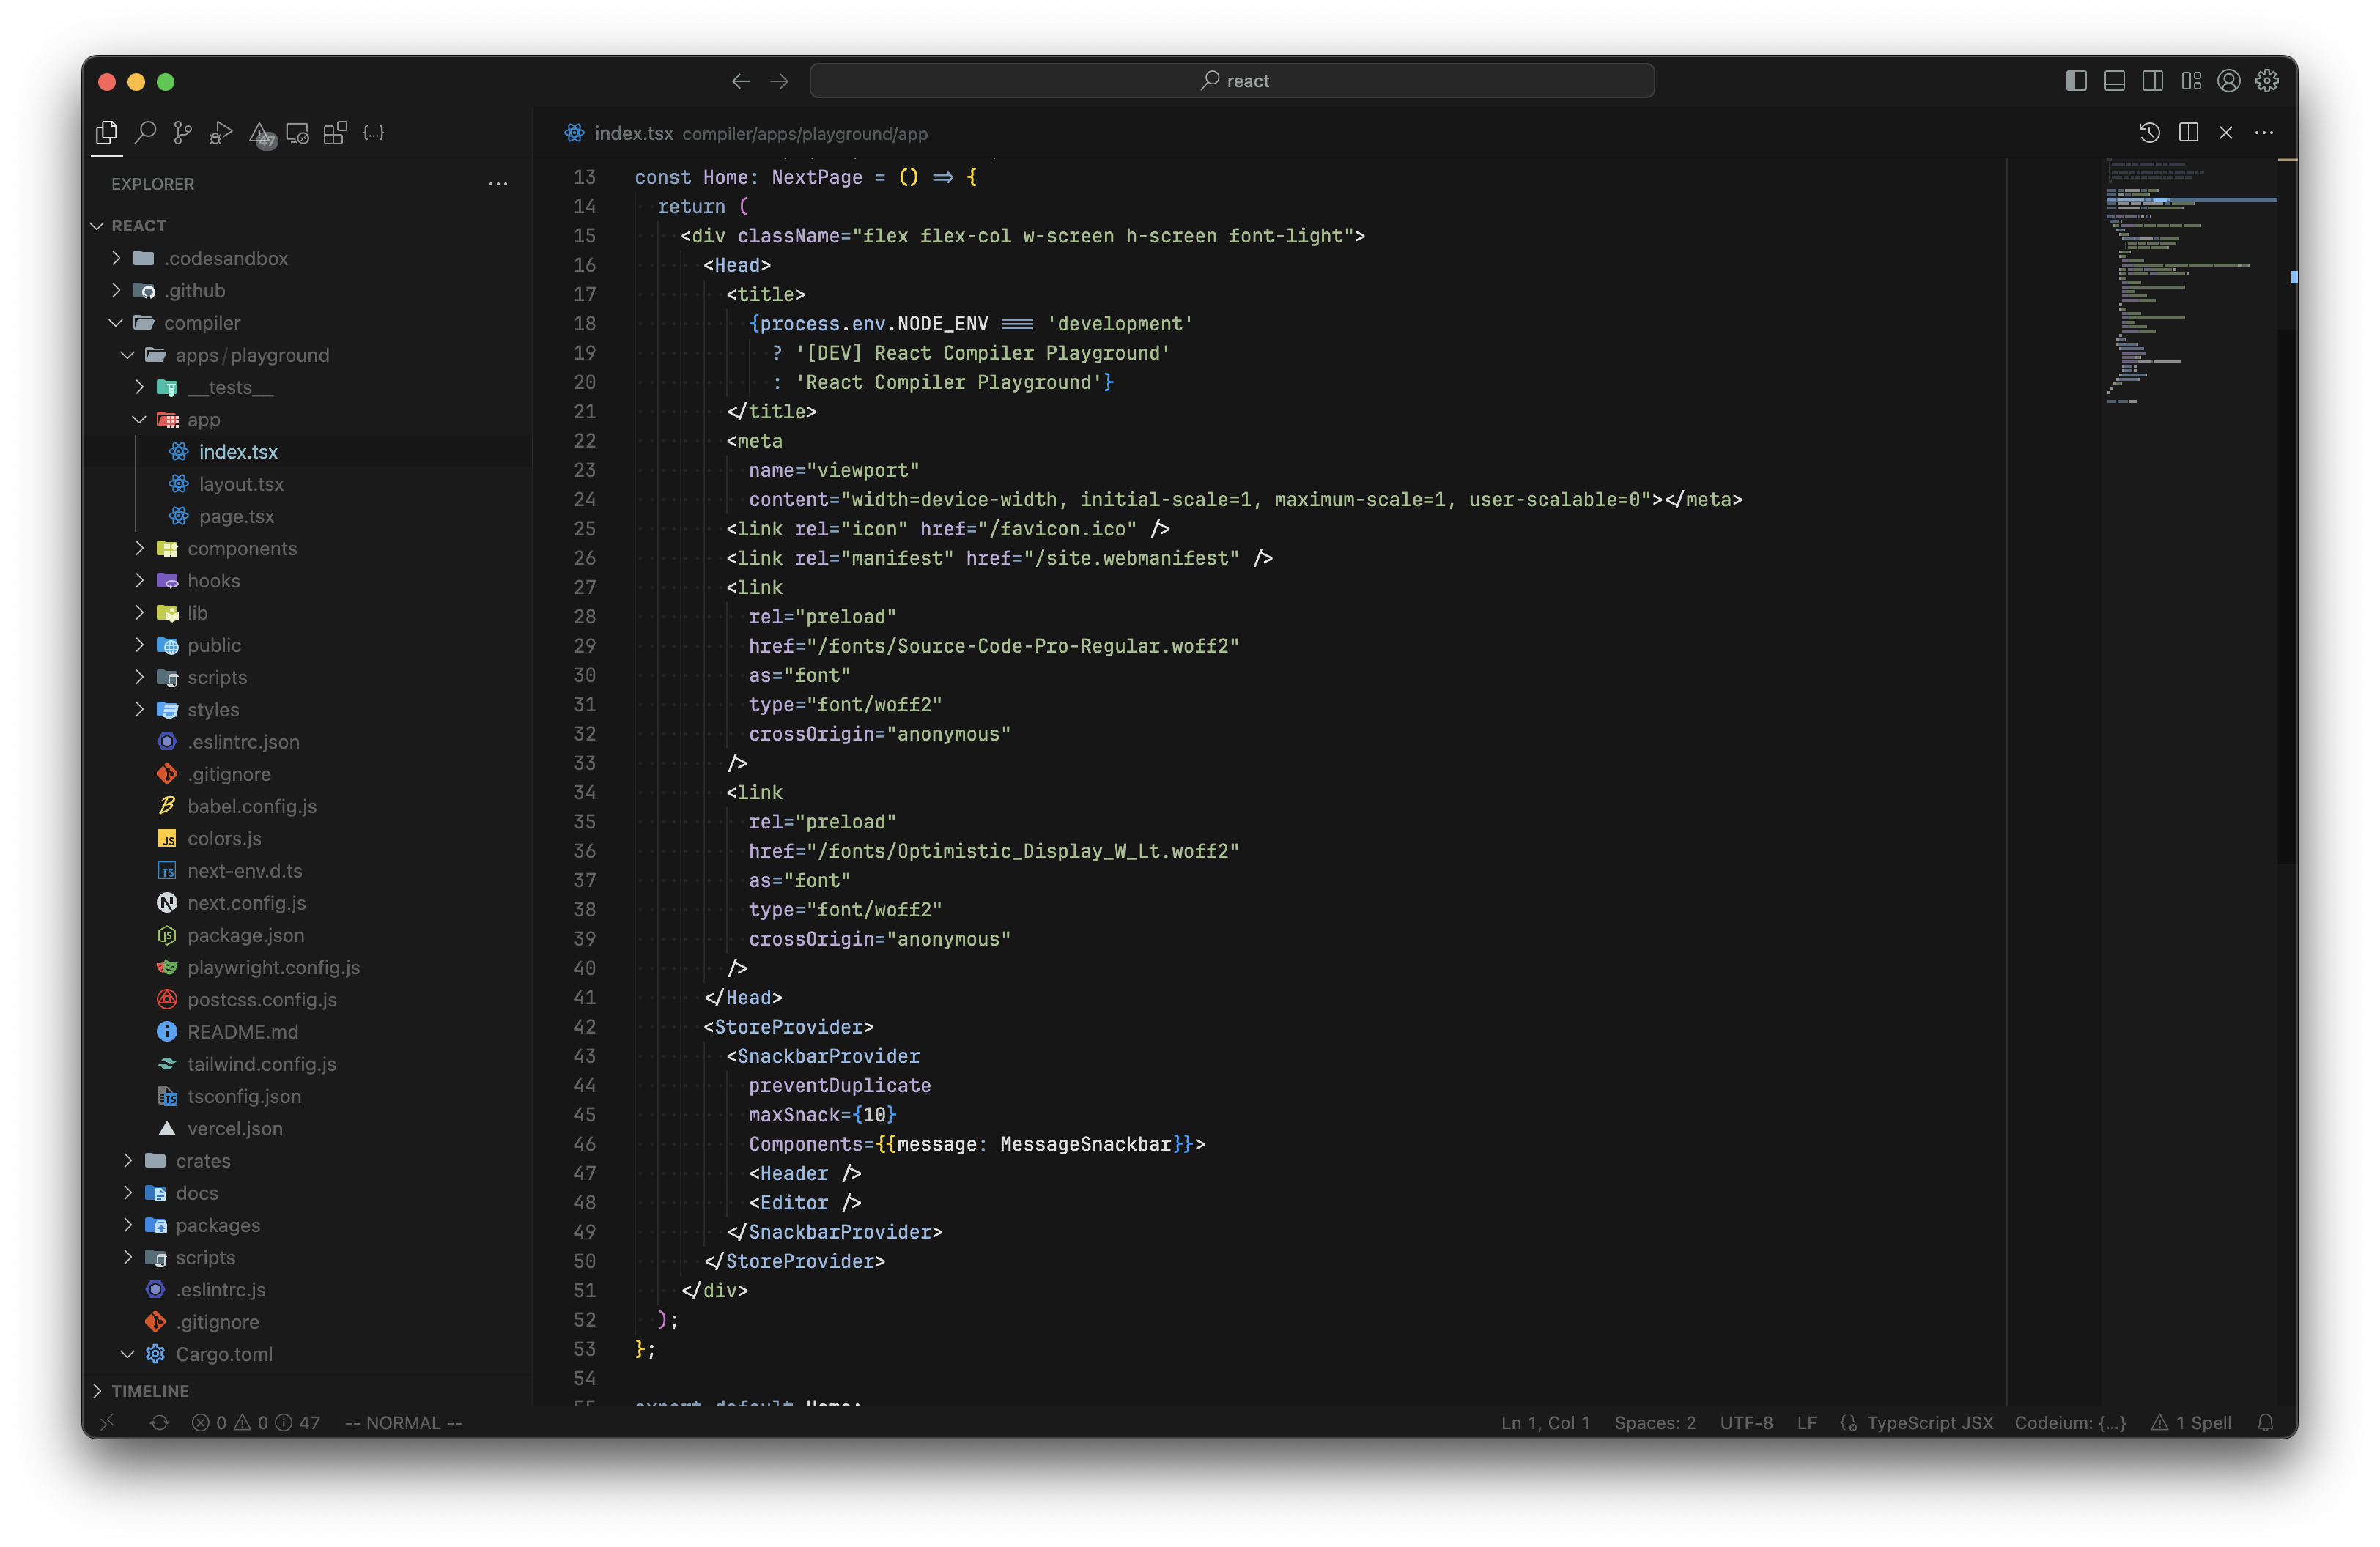Toggle the secondary side bar visibility
The height and width of the screenshot is (1547, 2380).
pos(2152,81)
